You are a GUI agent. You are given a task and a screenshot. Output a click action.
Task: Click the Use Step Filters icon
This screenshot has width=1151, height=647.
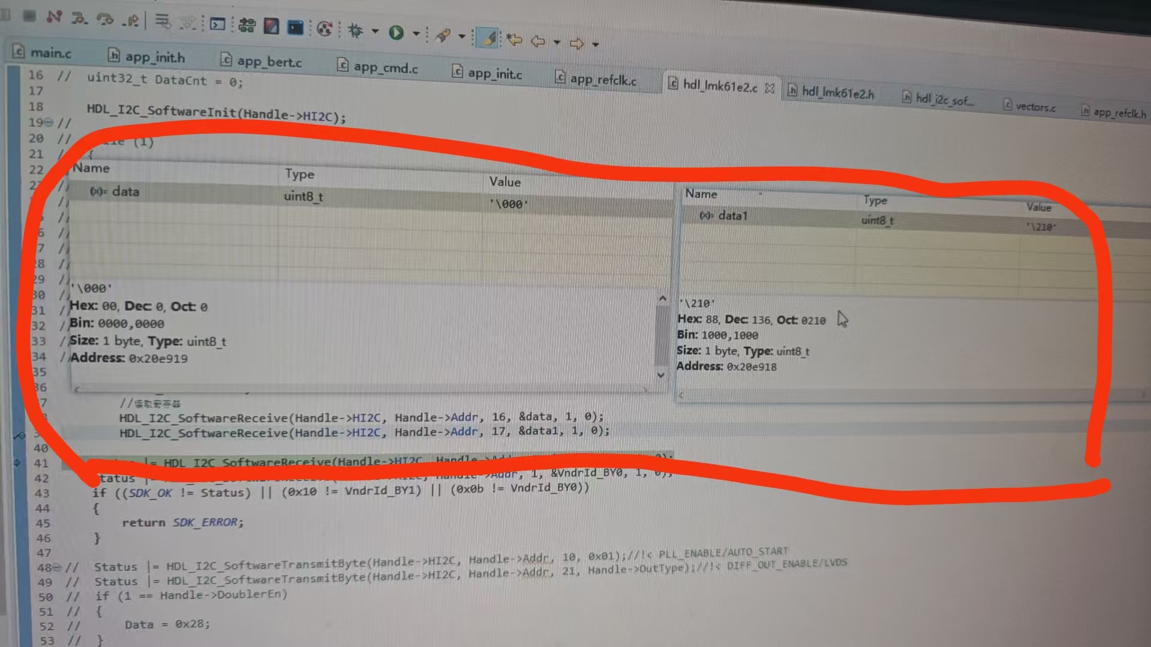[x=188, y=23]
